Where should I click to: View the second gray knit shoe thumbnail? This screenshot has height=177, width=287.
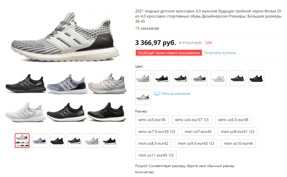coord(40,141)
